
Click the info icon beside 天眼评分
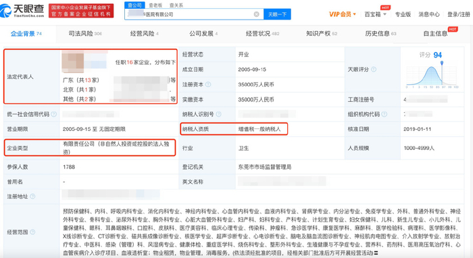click(374, 70)
